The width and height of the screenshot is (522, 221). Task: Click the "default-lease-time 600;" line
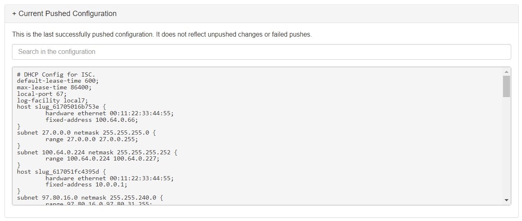[x=58, y=81]
